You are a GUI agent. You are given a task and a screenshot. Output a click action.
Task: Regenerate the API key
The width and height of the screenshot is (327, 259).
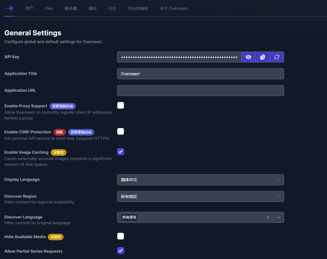point(277,57)
